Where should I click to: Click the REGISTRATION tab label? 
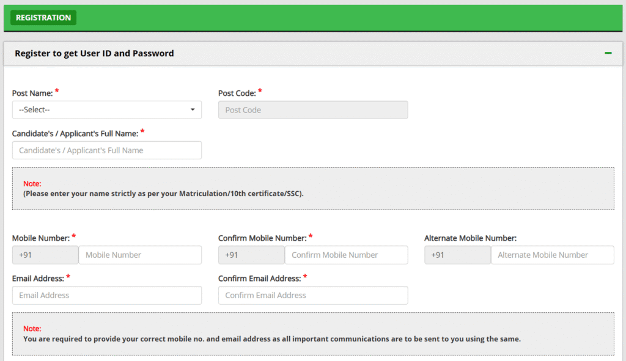coord(43,18)
